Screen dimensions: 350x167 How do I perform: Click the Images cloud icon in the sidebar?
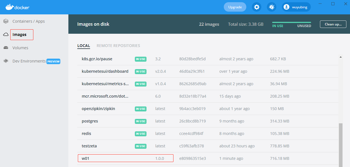[6, 35]
